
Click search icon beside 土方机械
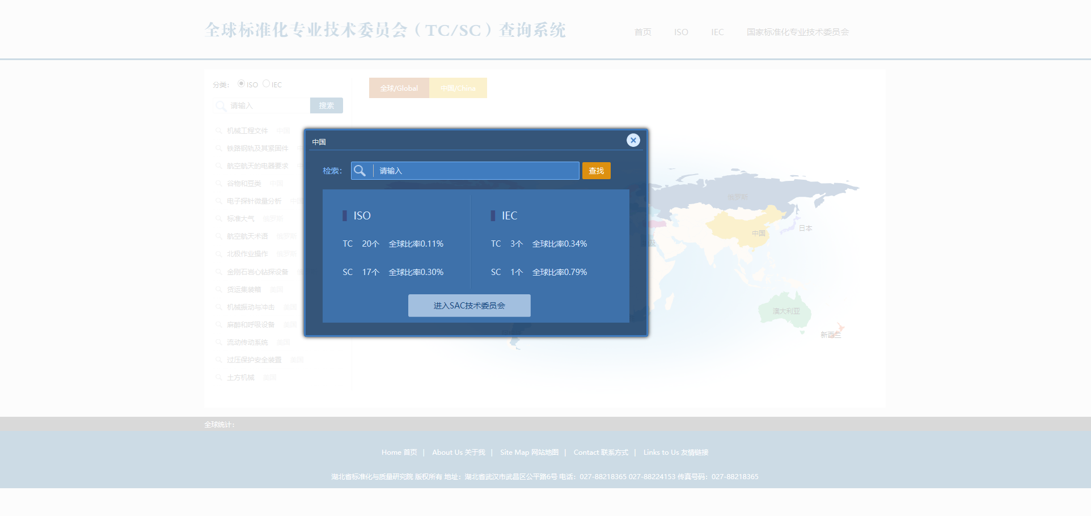[x=218, y=378]
